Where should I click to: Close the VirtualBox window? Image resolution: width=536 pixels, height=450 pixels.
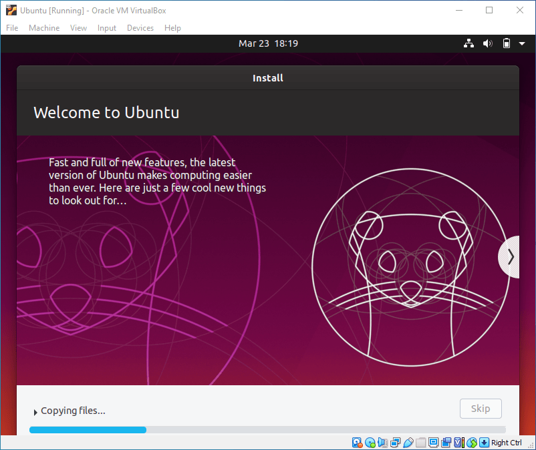point(520,10)
